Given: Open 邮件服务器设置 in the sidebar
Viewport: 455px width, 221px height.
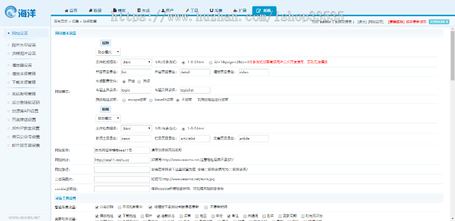Looking at the screenshot, I should (26, 145).
